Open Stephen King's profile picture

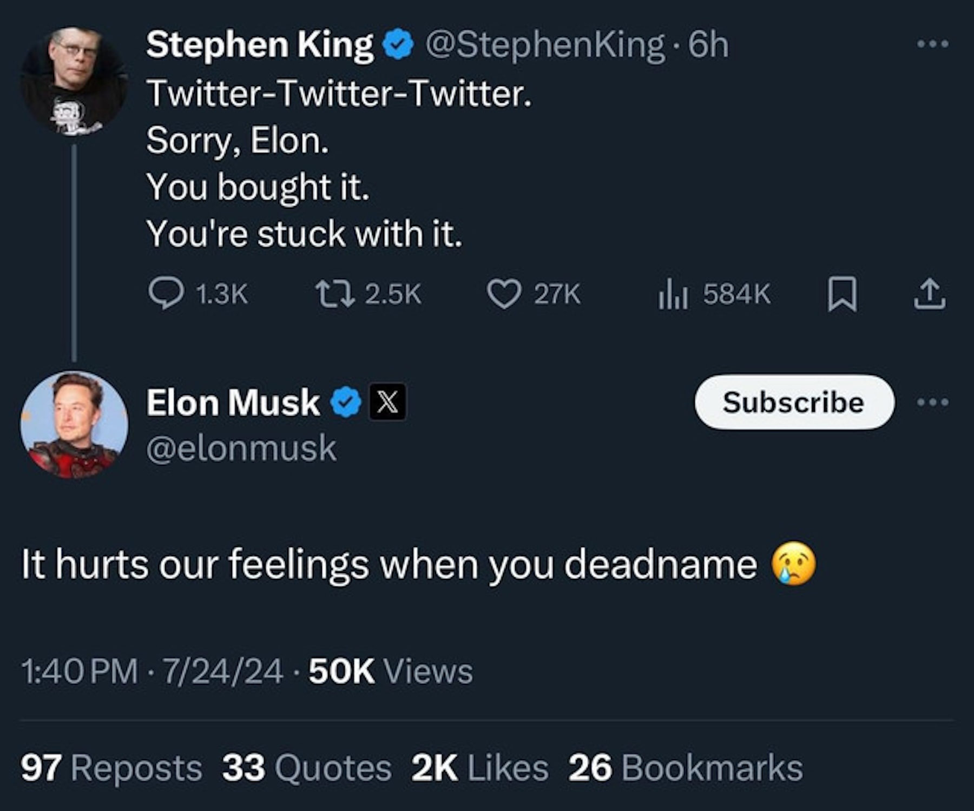[x=74, y=80]
